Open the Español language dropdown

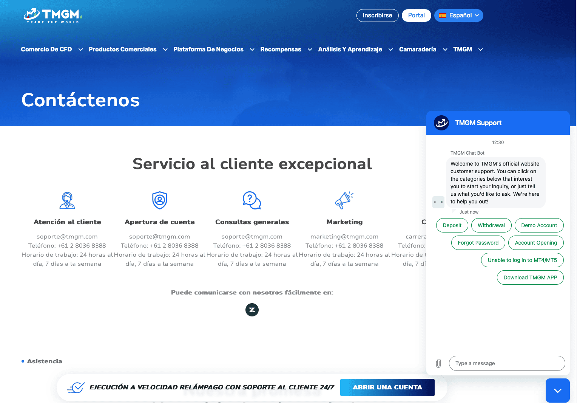[x=458, y=15]
